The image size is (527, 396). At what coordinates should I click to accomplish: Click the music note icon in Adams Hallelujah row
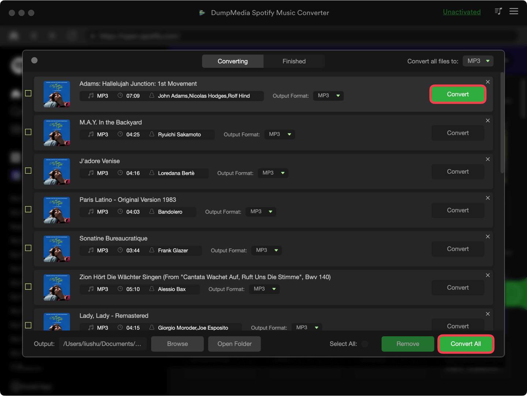91,96
